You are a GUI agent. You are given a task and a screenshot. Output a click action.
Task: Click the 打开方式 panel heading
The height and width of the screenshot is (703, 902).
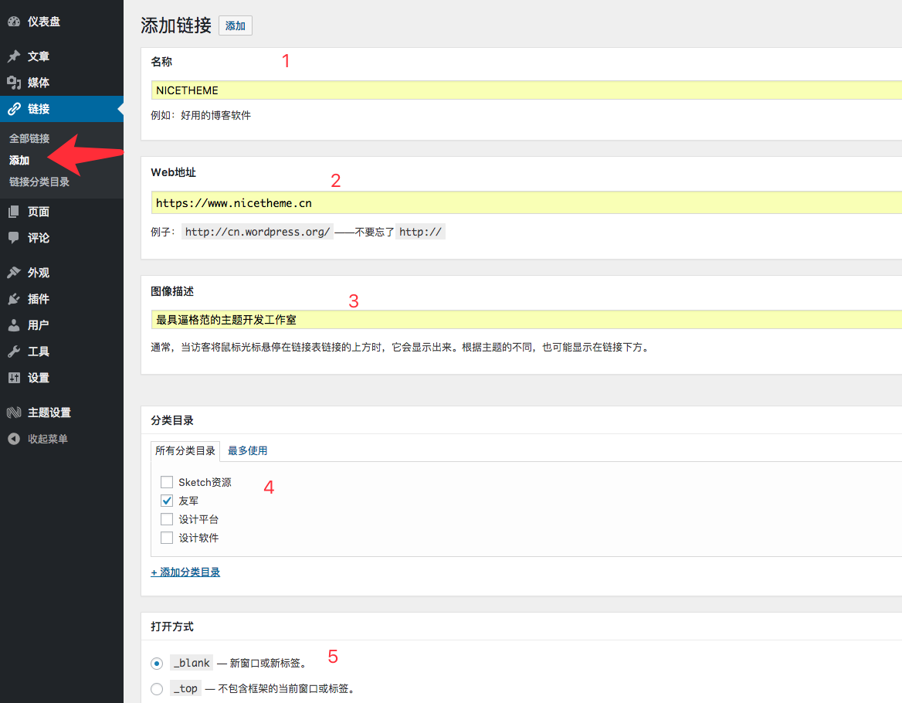[172, 627]
